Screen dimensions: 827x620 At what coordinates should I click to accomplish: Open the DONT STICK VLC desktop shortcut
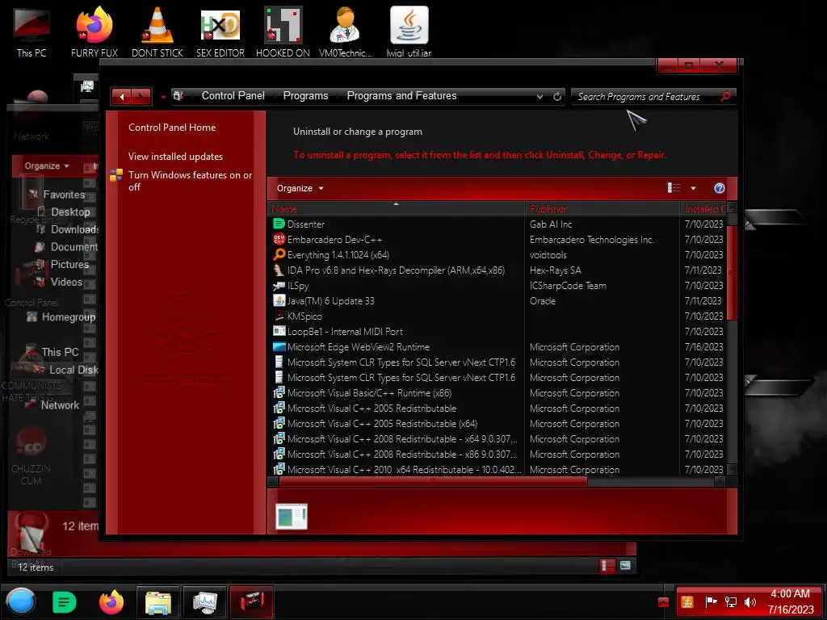coord(157,31)
